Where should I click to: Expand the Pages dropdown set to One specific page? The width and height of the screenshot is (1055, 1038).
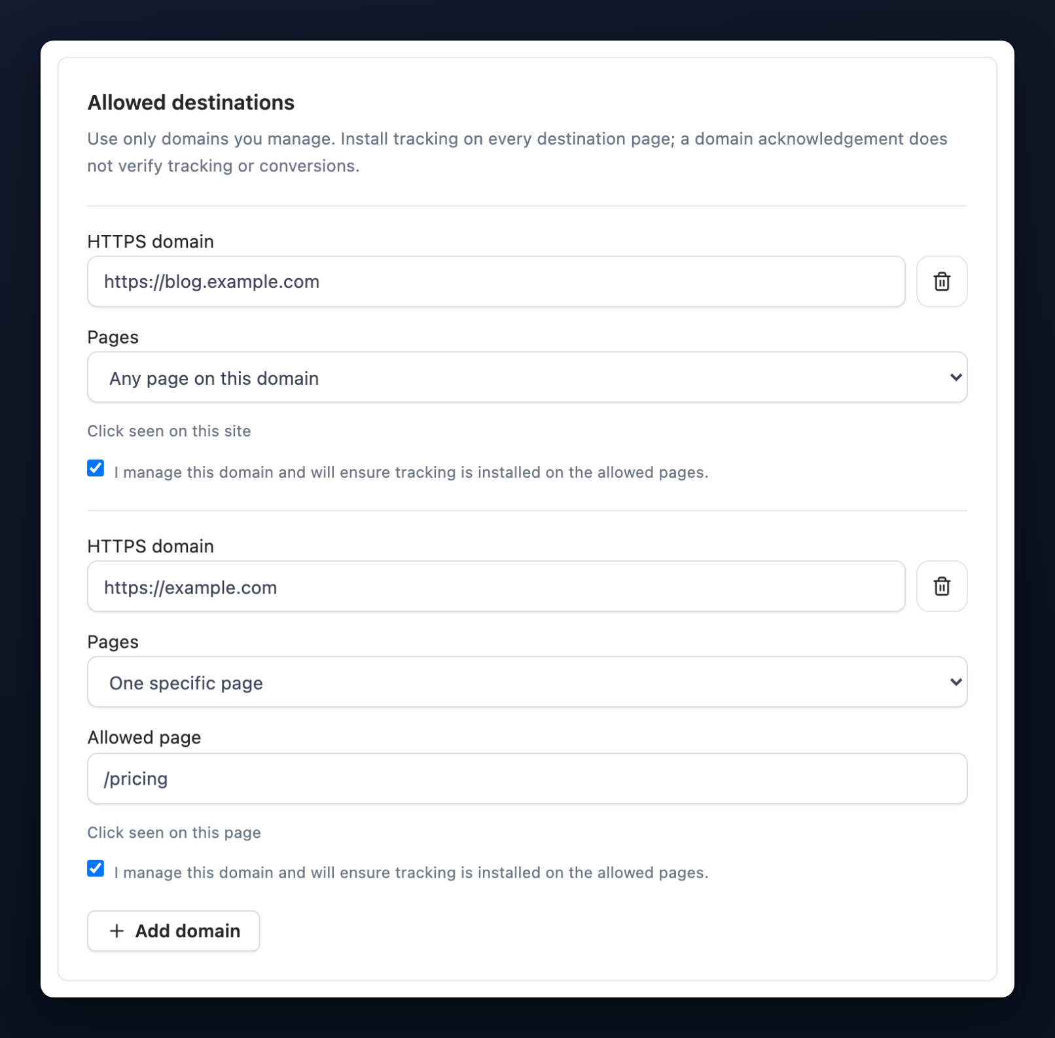point(527,682)
